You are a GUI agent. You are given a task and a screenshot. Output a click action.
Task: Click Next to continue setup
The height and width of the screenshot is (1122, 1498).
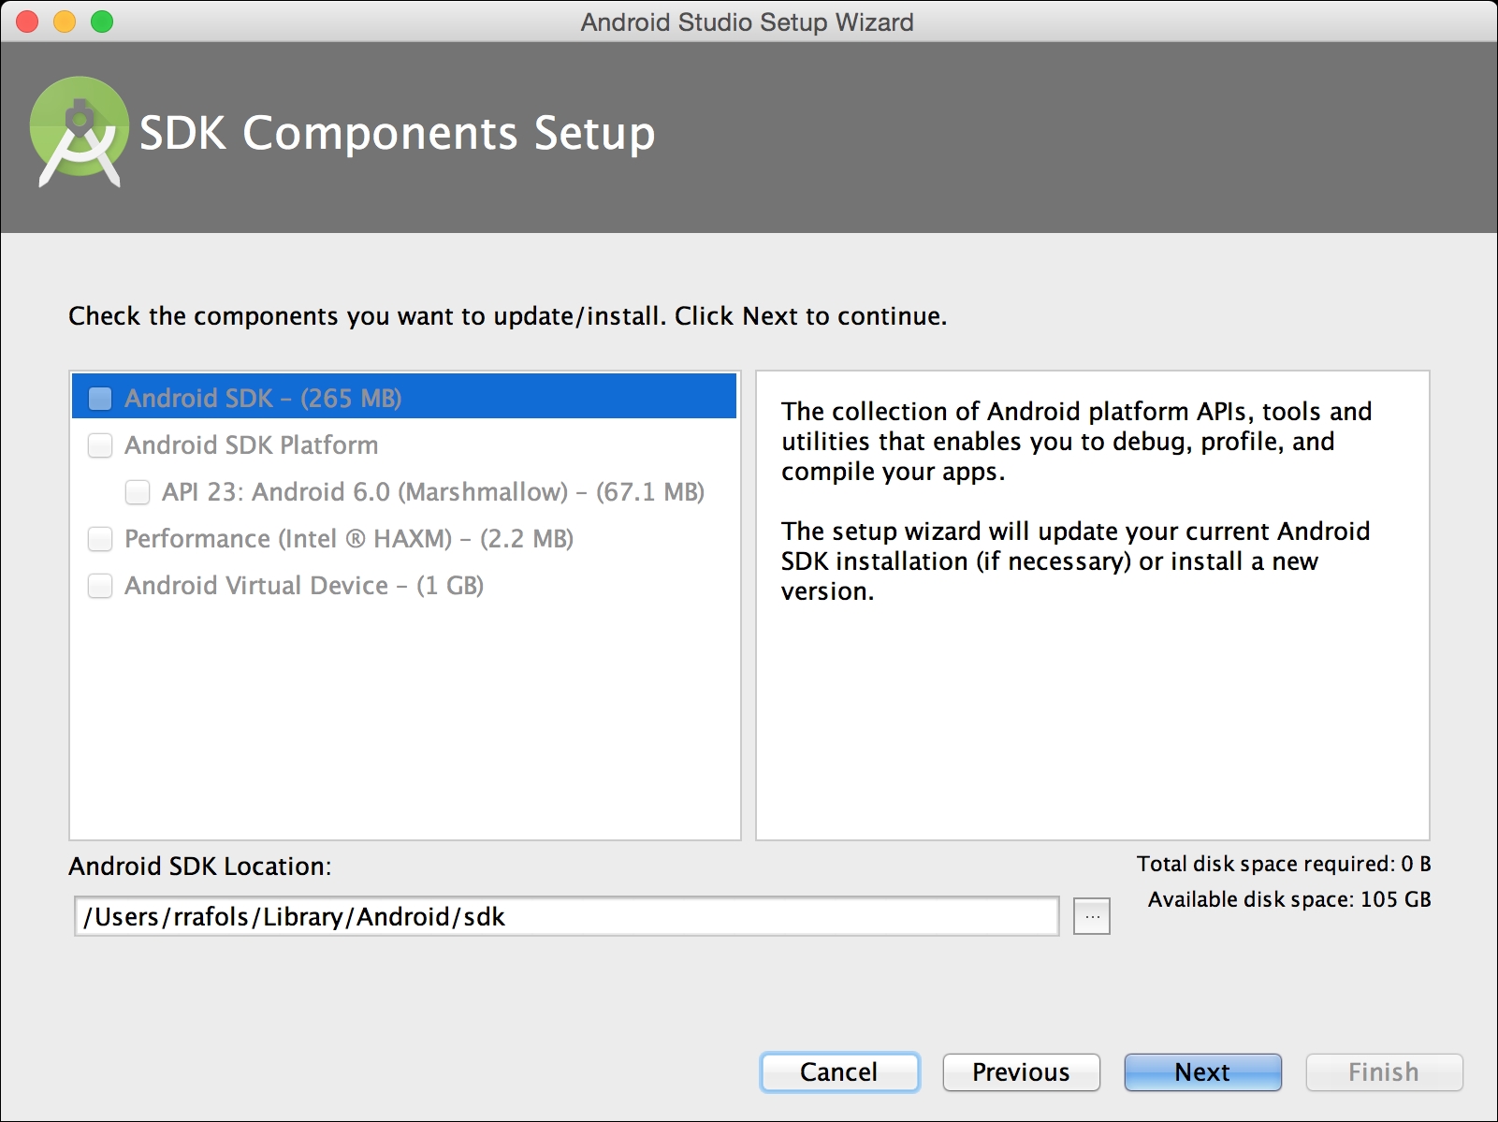click(1202, 1071)
